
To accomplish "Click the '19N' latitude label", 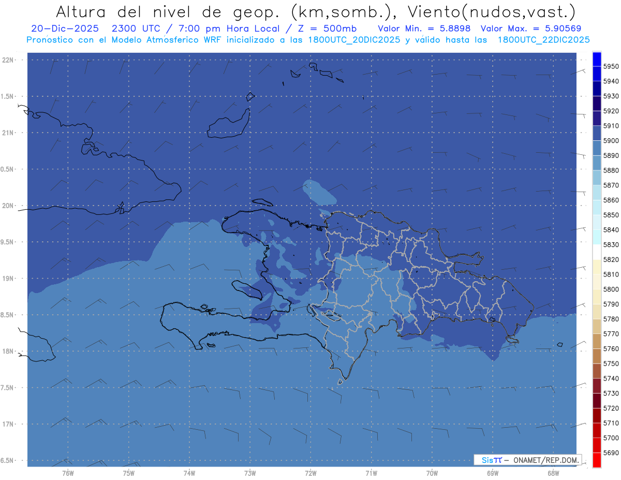I will pos(8,278).
